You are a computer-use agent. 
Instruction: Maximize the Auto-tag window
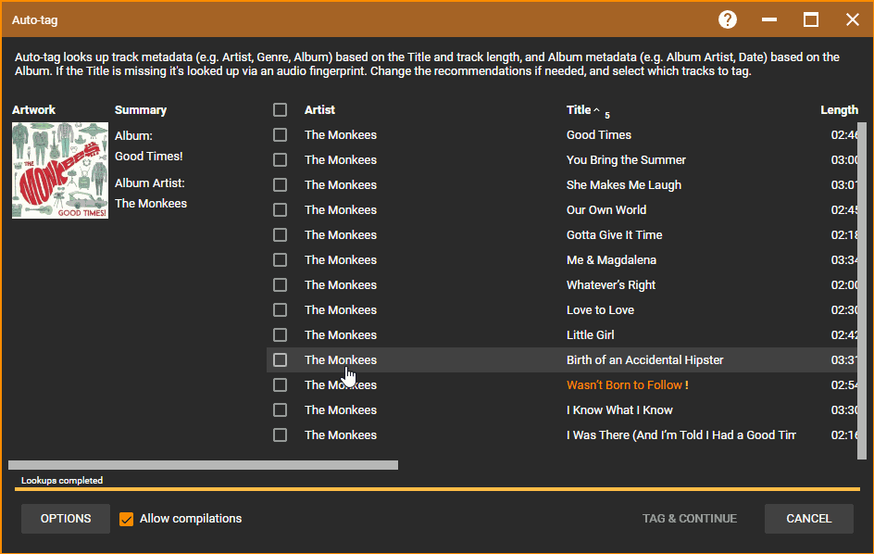click(x=811, y=19)
